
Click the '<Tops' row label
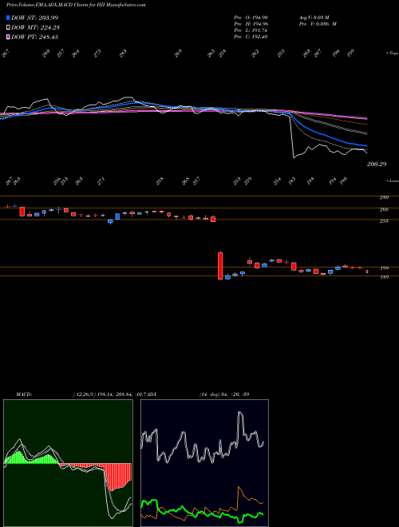click(x=392, y=53)
